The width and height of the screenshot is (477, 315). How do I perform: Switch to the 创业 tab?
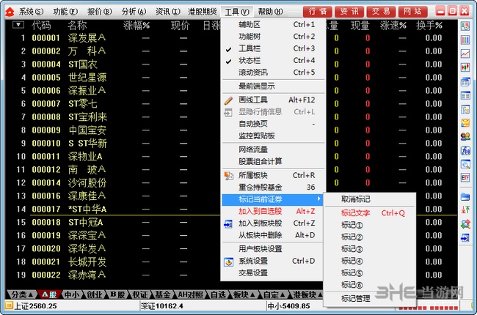95,294
